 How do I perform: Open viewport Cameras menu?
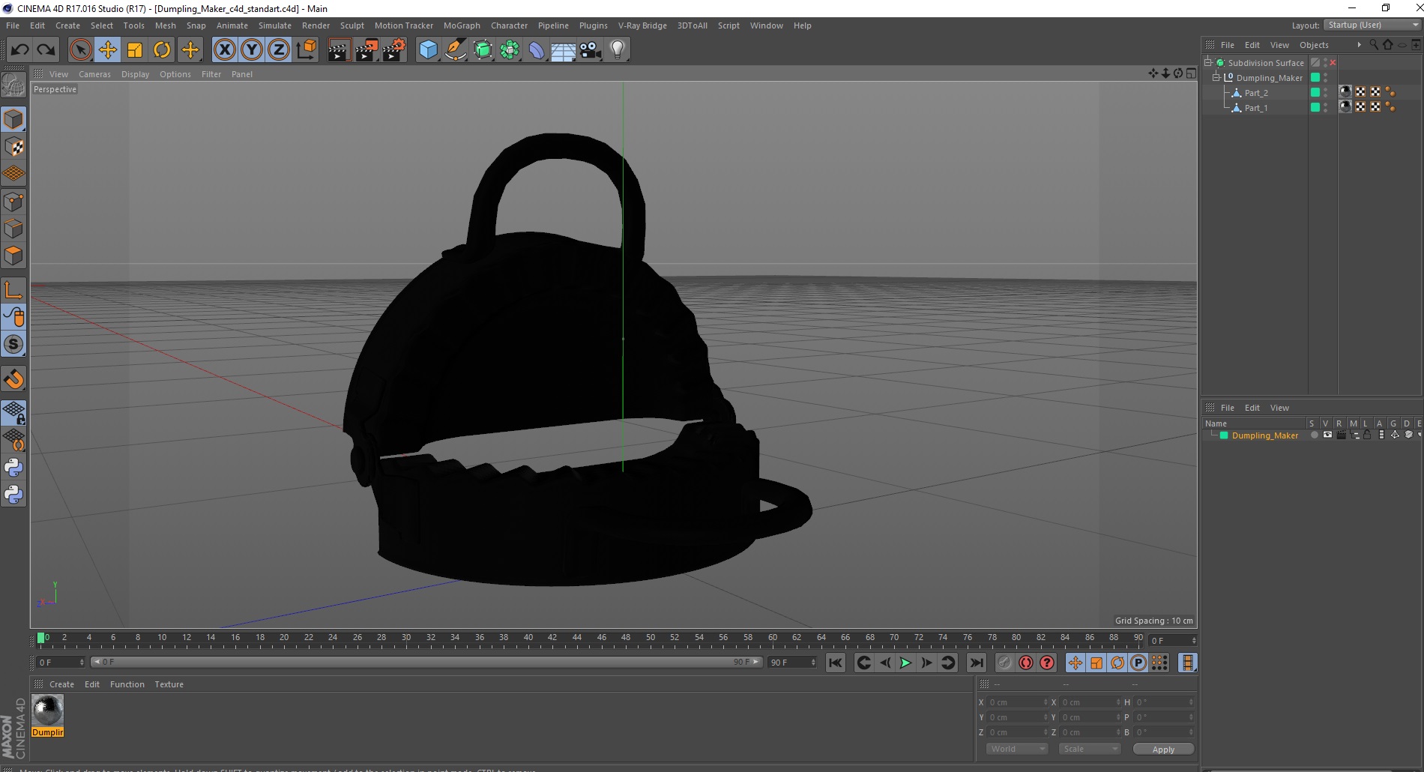[94, 74]
